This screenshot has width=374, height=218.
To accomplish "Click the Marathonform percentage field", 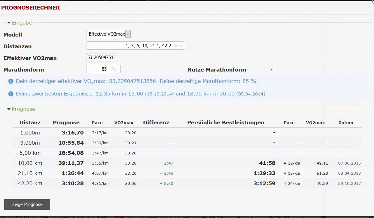I will tap(103, 69).
